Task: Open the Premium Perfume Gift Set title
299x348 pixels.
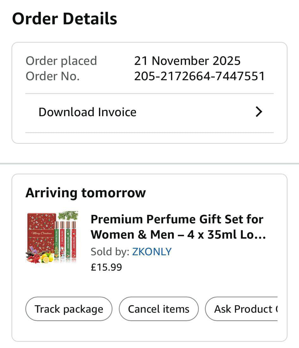Action: click(177, 219)
